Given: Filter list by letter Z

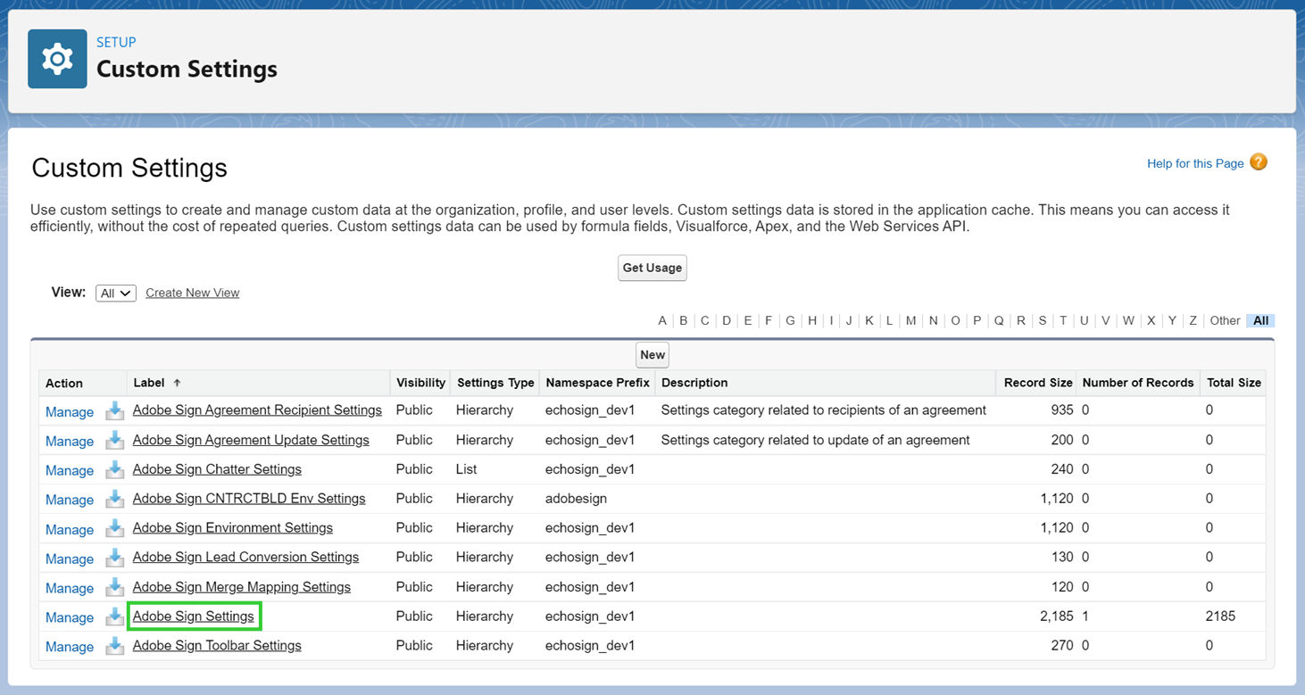Looking at the screenshot, I should coord(1193,320).
